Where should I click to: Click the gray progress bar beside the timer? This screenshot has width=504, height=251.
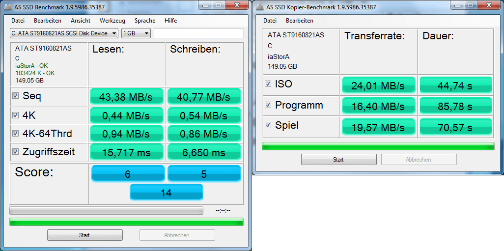[107, 211]
